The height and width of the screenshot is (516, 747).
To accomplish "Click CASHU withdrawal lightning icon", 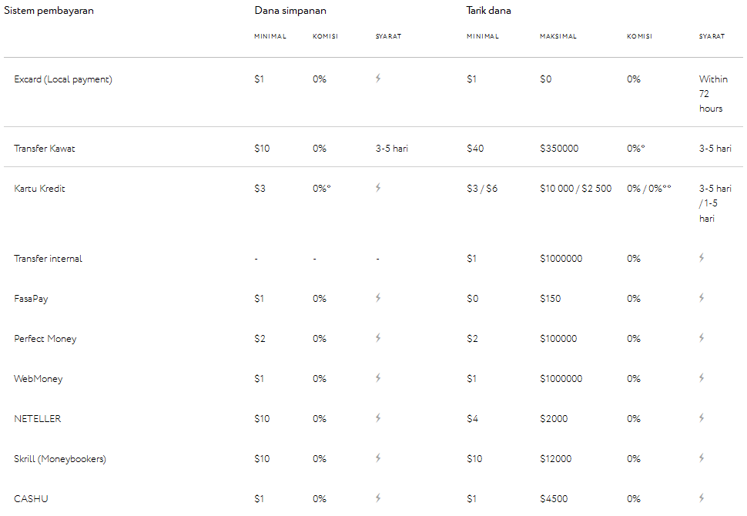I will pos(702,498).
